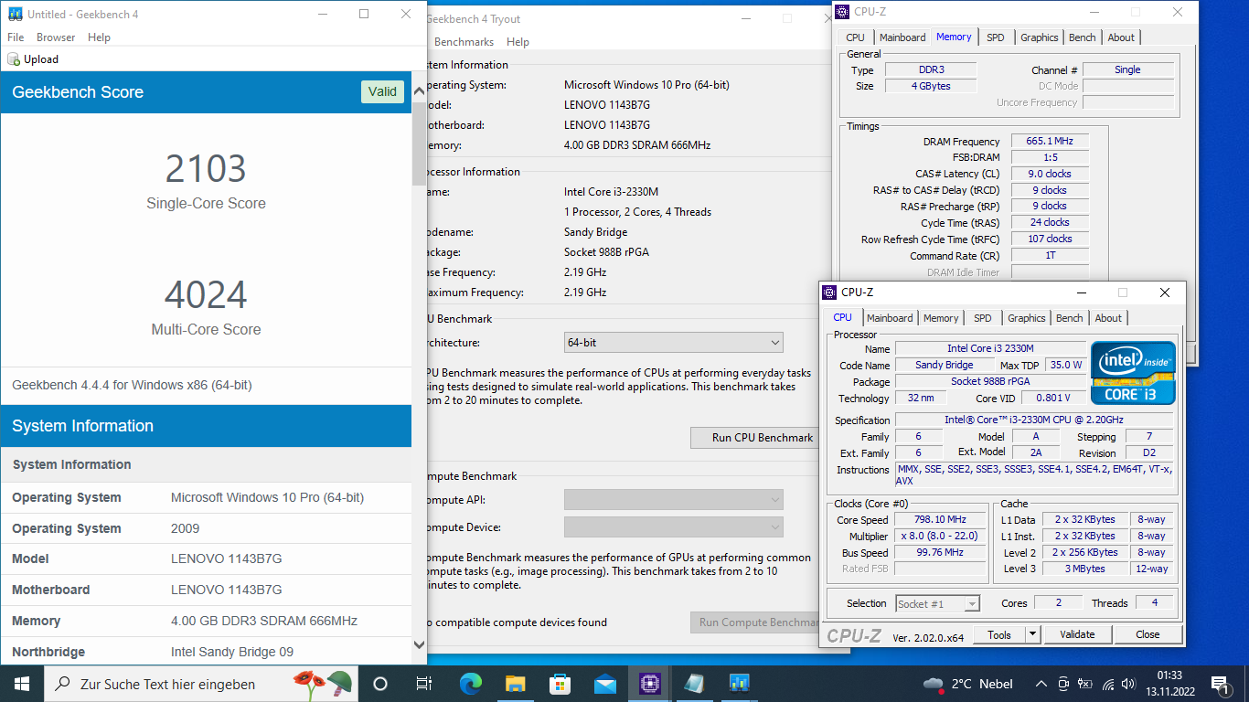
Task: Click the DRAM Frequency 665.1 MHz value
Action: coord(1050,142)
